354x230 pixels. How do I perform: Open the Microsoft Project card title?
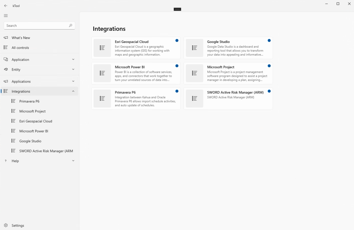221,67
